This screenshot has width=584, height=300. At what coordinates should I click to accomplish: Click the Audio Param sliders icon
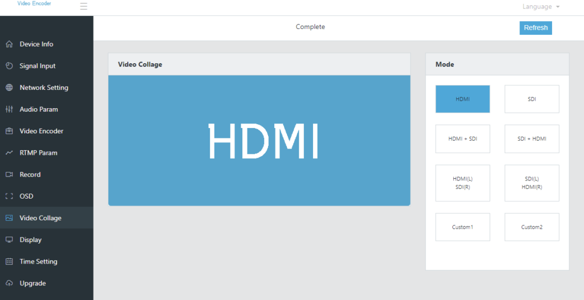click(9, 109)
